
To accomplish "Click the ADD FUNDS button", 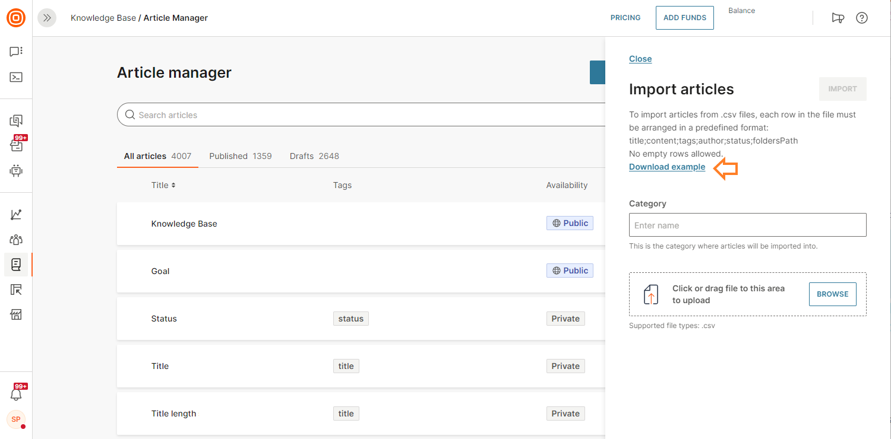I will pos(684,18).
